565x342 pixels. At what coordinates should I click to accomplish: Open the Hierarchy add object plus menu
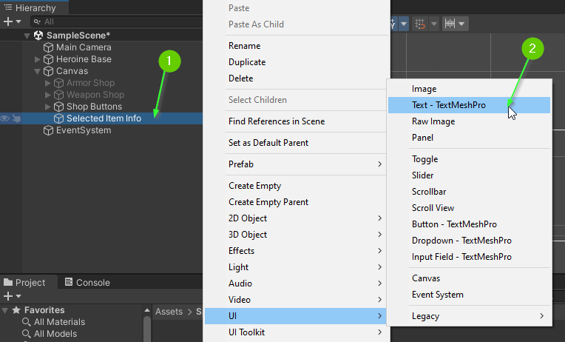12,21
